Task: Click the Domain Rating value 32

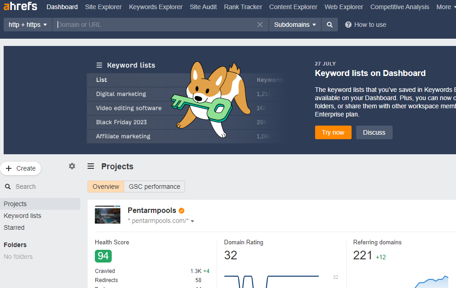Action: pyautogui.click(x=231, y=256)
